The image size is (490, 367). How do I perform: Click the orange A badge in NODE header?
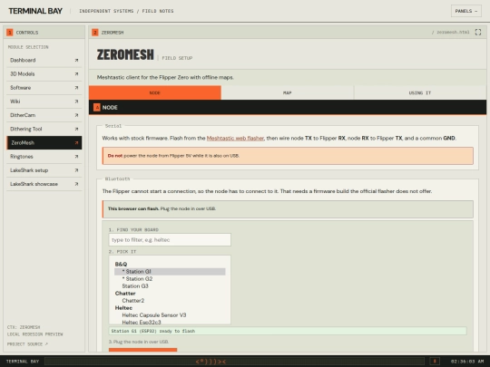[x=97, y=107]
